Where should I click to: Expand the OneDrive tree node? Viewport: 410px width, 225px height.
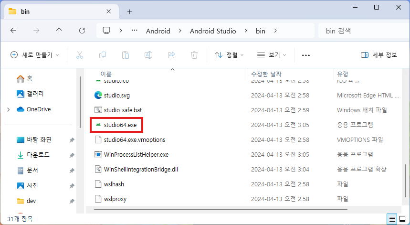coord(9,109)
